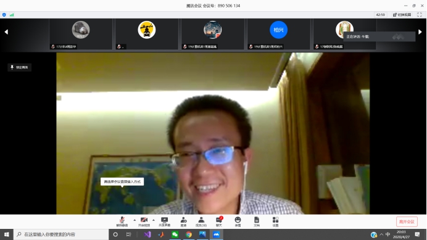The height and width of the screenshot is (240, 427).
Task: Open the documents icon in the toolbar
Action: (x=257, y=221)
